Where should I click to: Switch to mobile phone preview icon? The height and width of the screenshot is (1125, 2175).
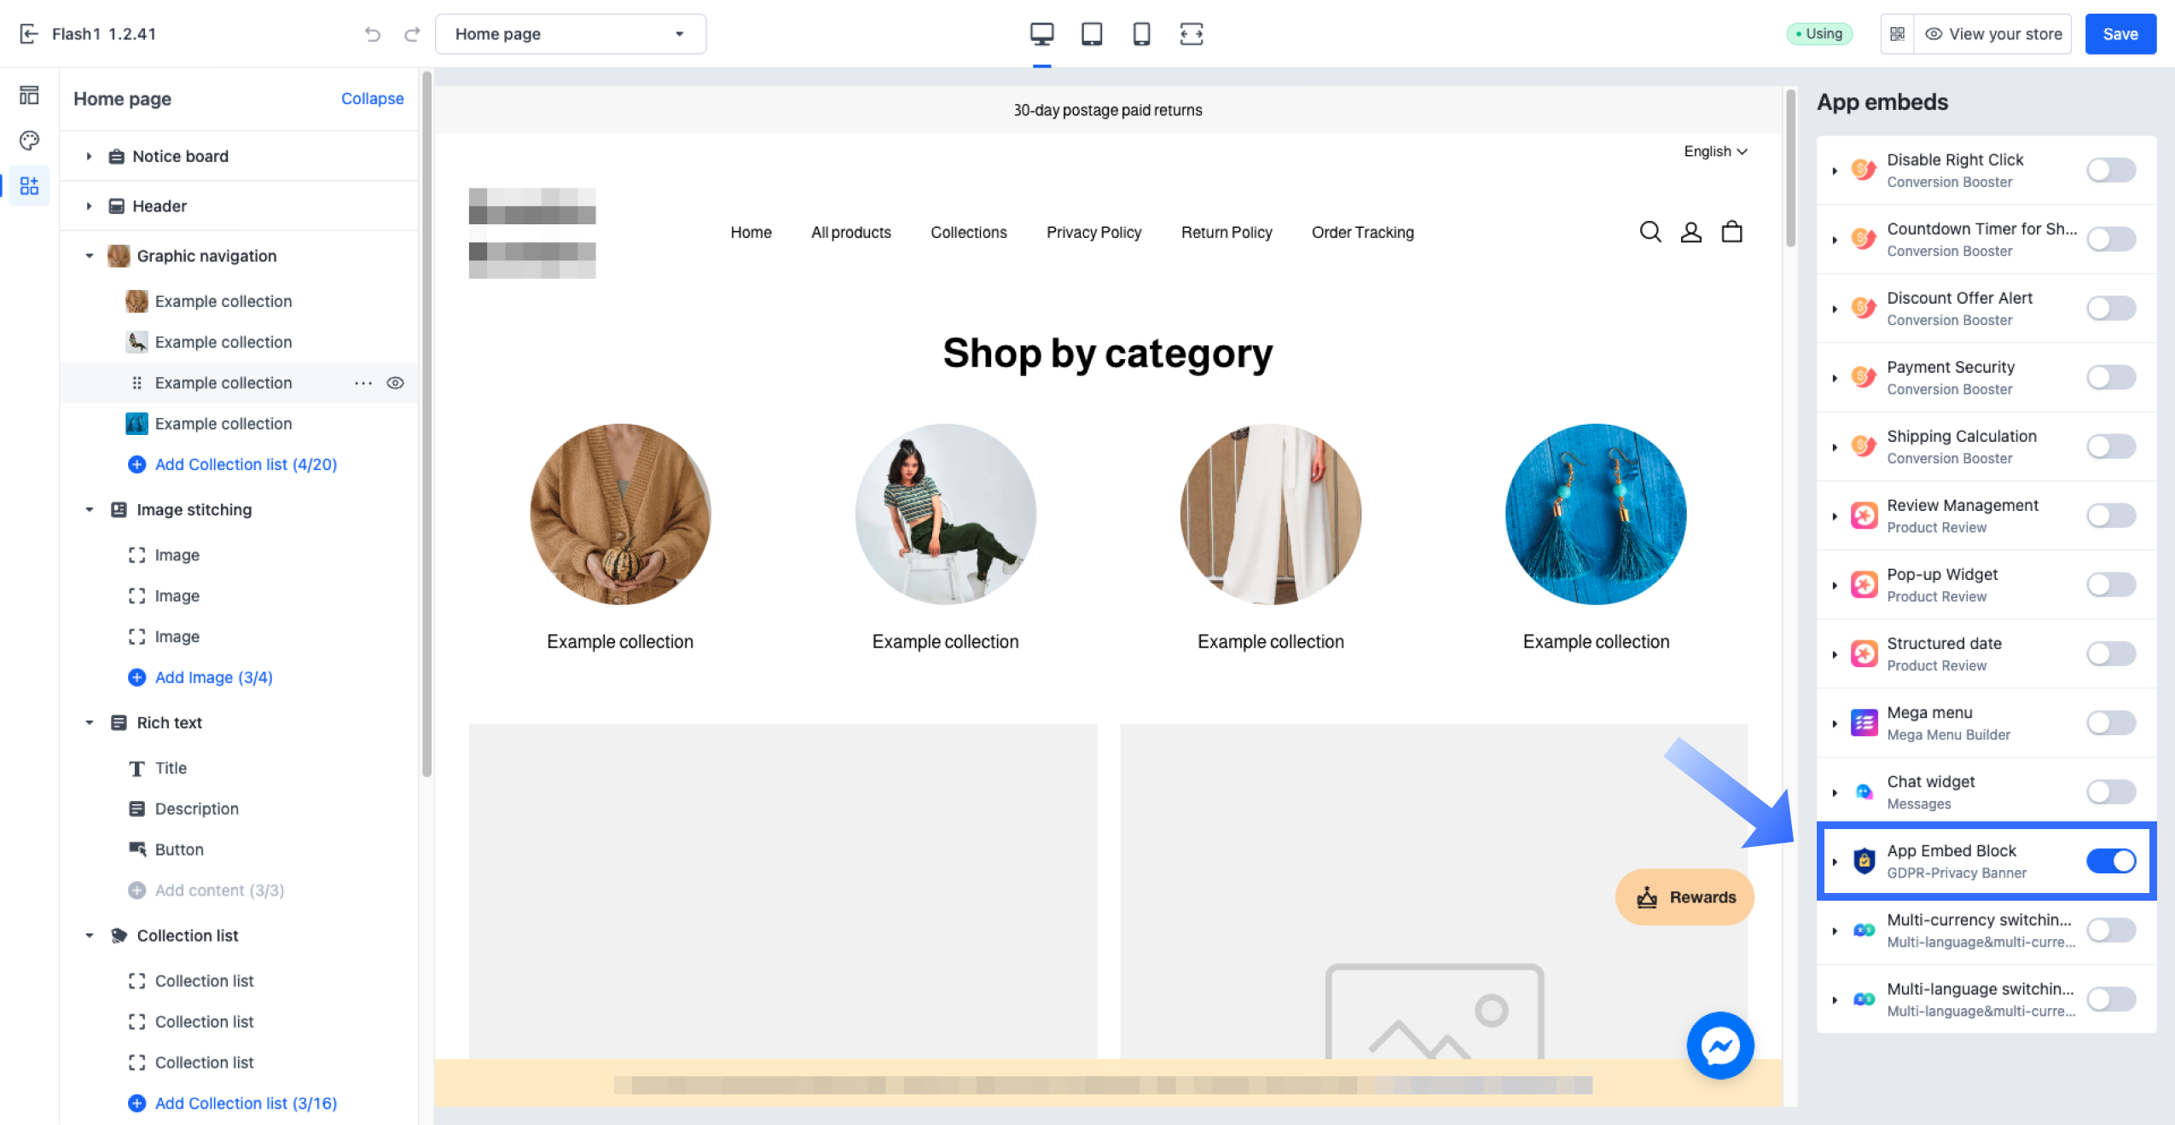1140,34
